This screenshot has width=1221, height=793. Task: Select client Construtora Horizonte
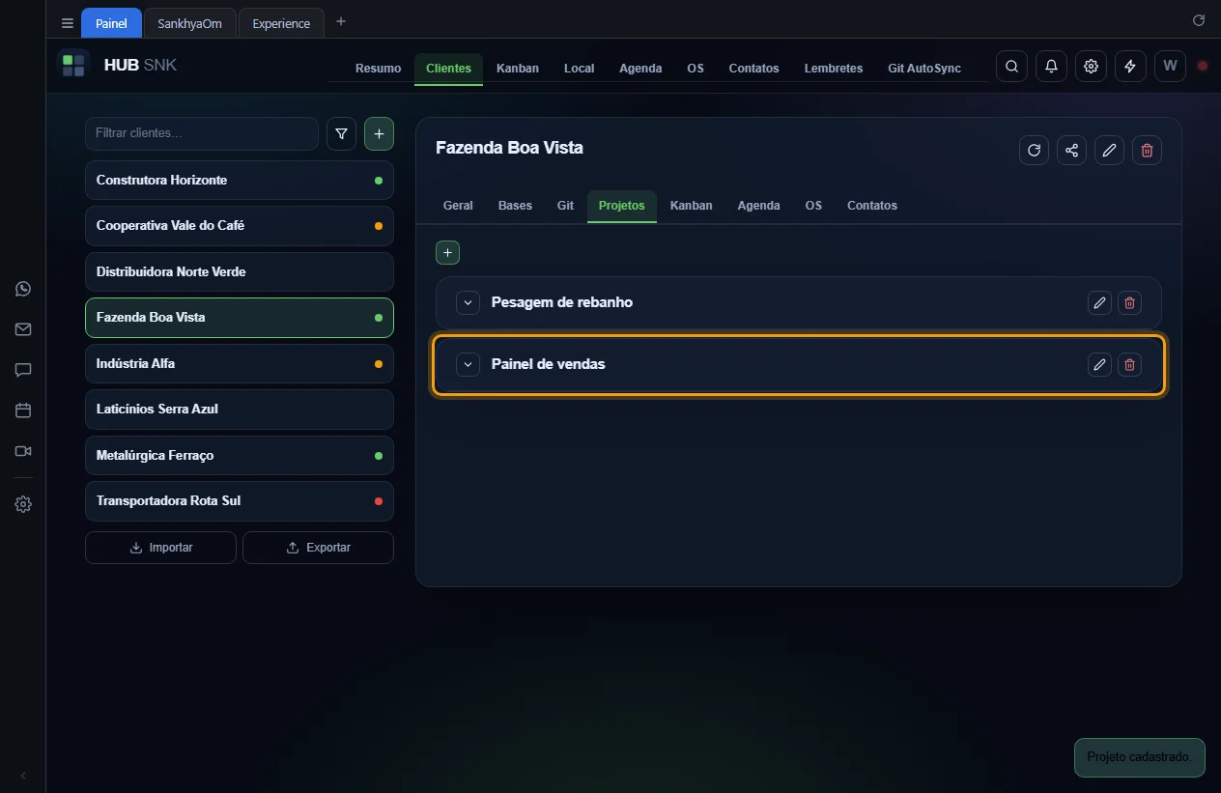point(240,181)
